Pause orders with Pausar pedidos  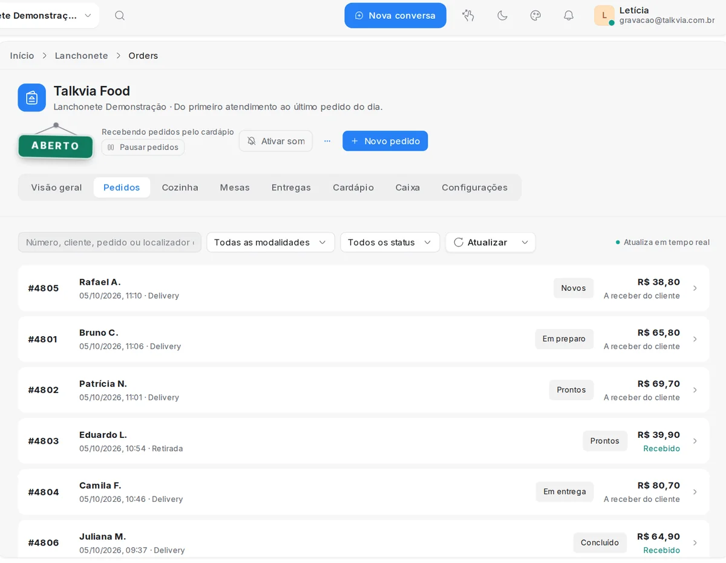pos(143,147)
